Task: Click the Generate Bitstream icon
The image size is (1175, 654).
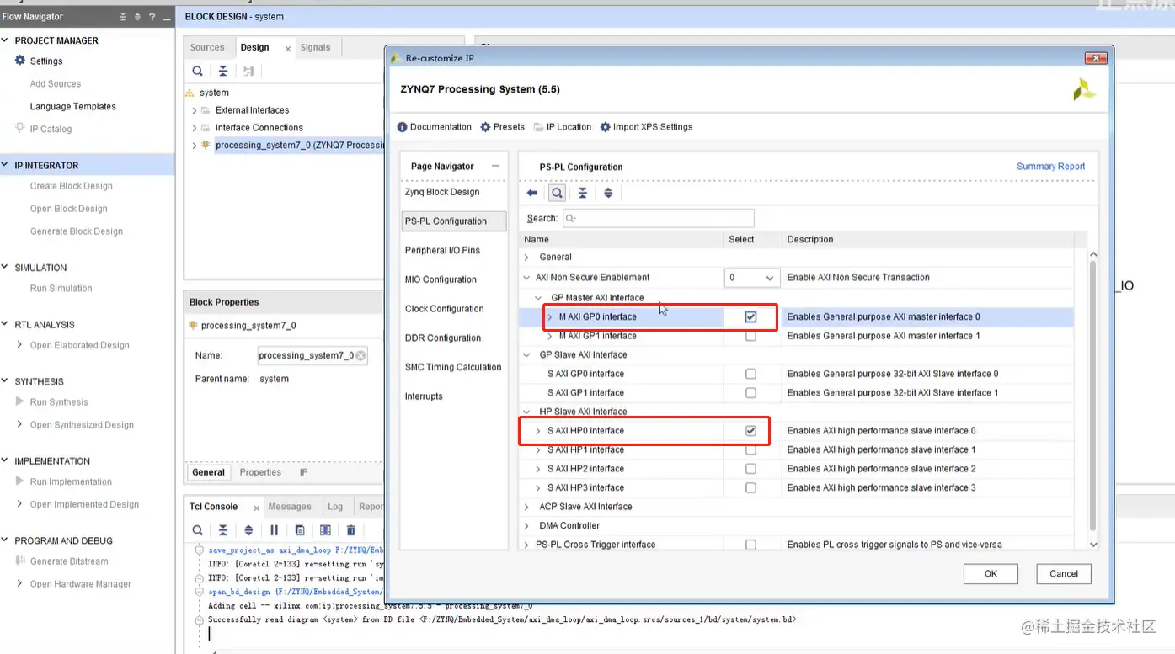Action: [20, 561]
